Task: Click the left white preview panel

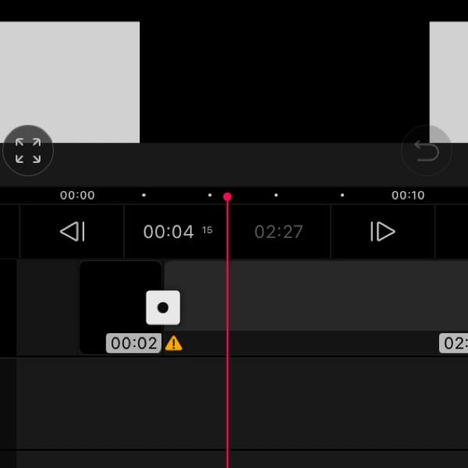Action: point(69,82)
